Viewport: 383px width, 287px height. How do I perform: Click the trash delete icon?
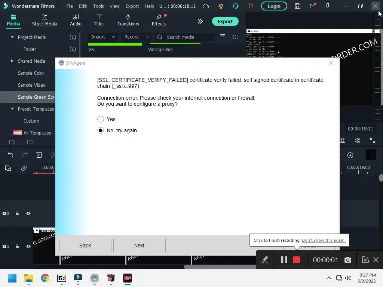39,155
